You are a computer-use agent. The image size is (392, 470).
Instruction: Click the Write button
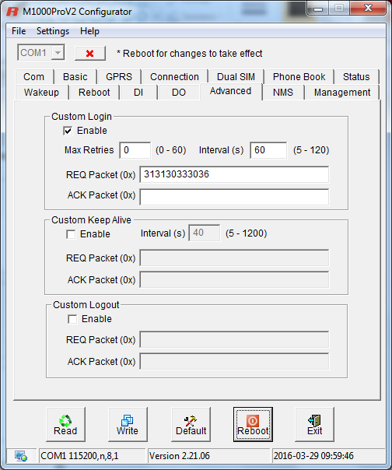[128, 424]
